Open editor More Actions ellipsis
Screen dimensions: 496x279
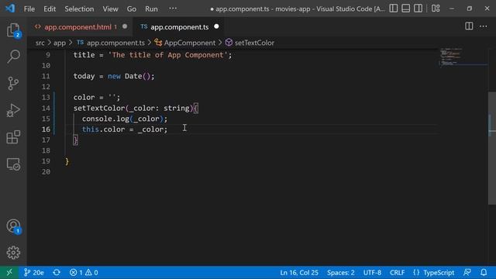click(x=484, y=26)
